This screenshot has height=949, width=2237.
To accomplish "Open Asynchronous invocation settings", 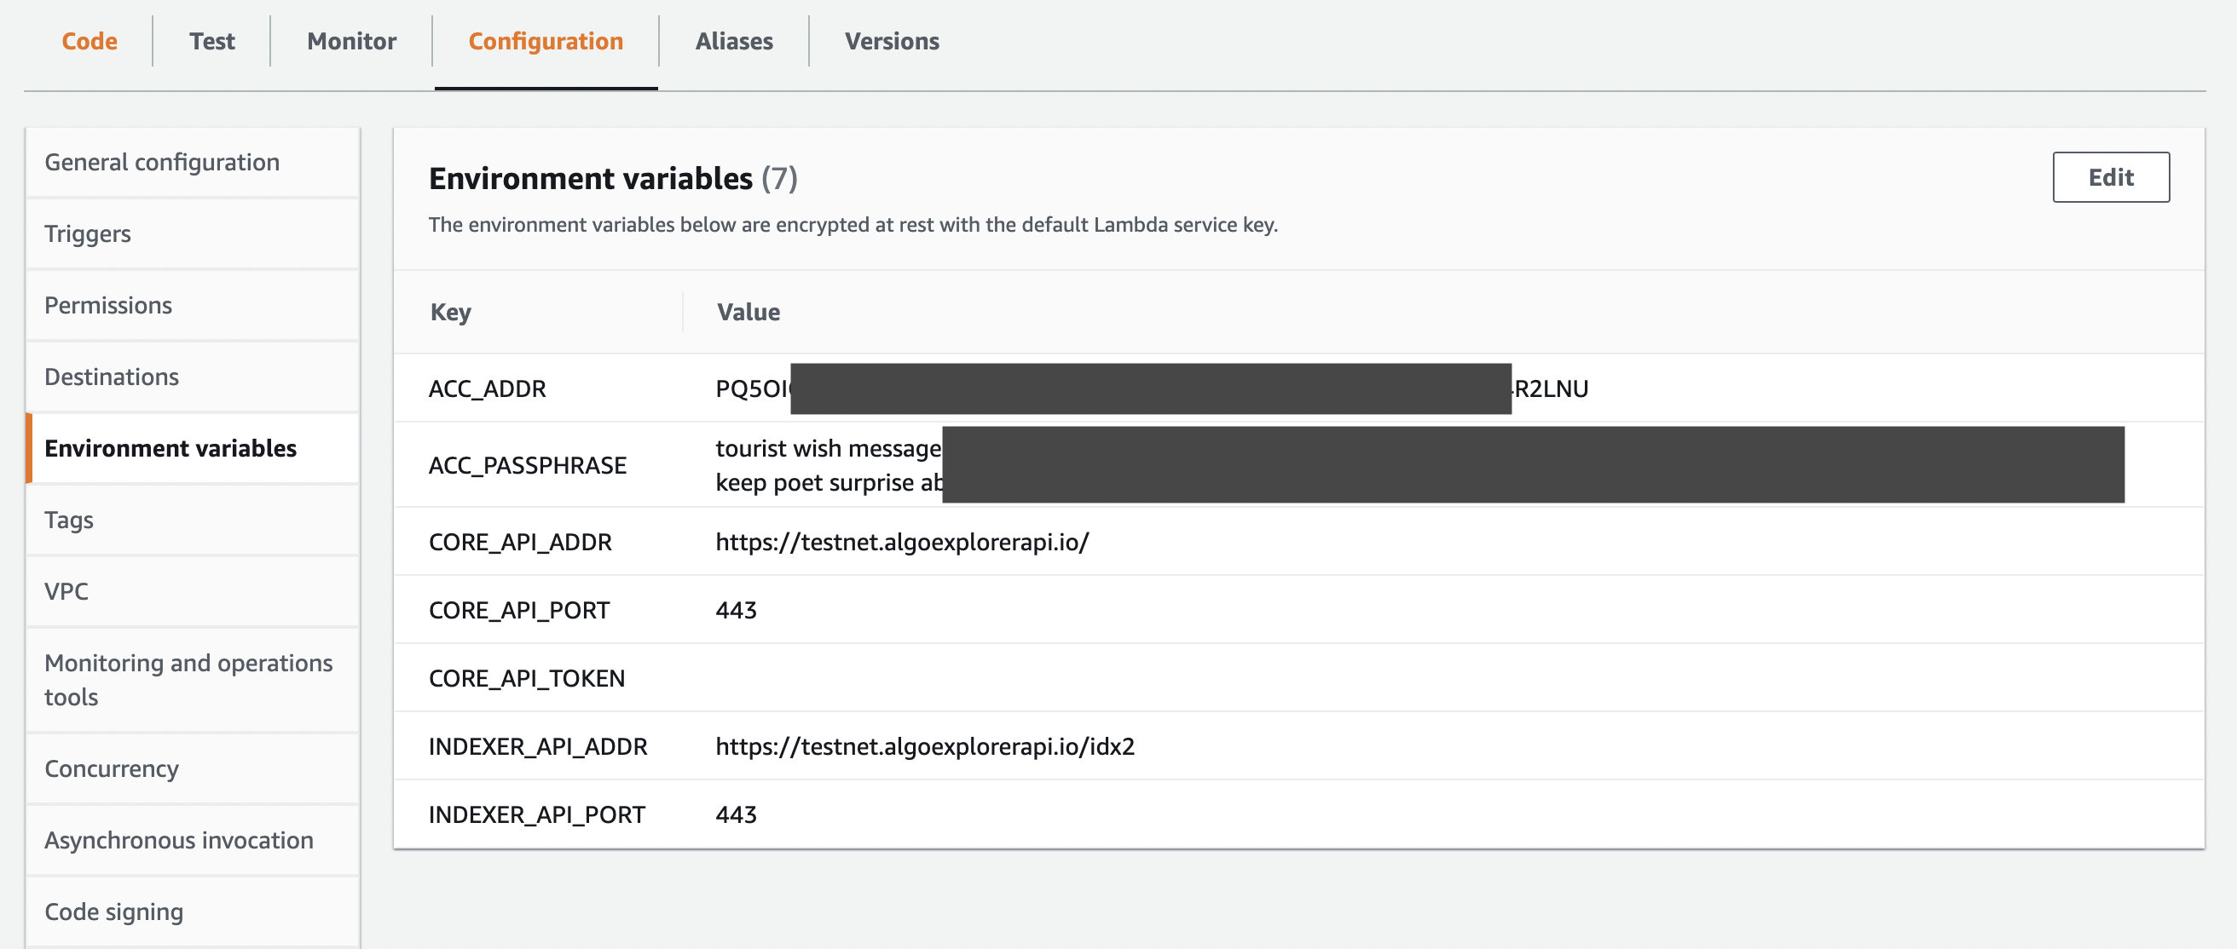I will click(178, 840).
